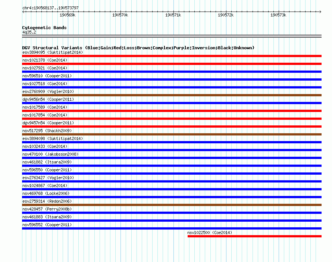The width and height of the screenshot is (332, 262).
Task: Click the left arrowhead of the ruler
Action: tap(23, 12)
